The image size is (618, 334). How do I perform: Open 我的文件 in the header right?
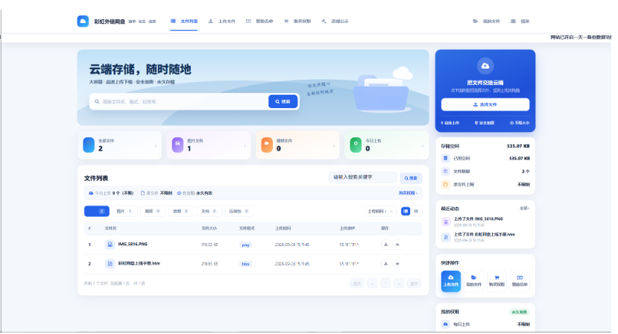click(486, 22)
